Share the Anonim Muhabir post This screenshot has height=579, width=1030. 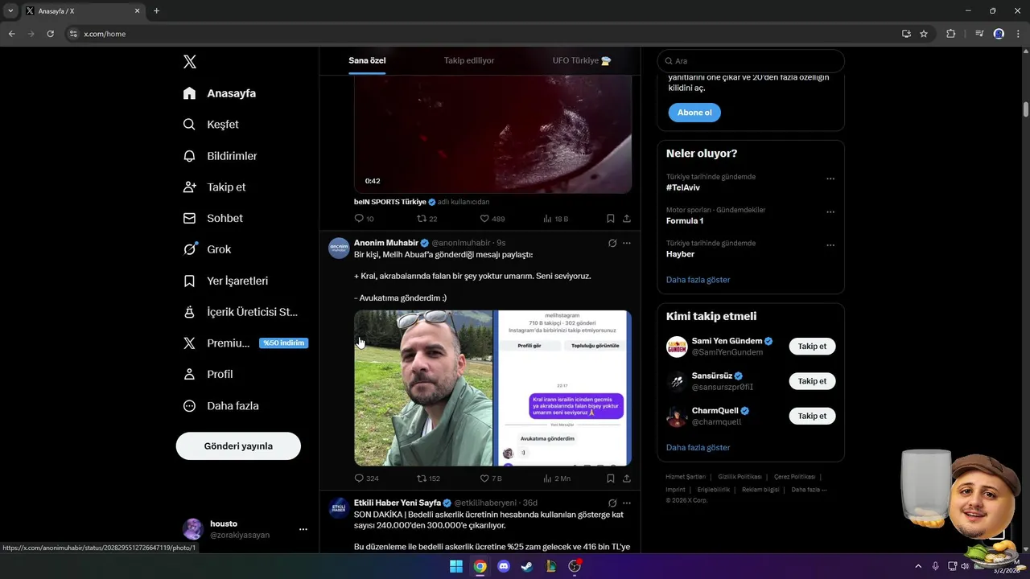(x=627, y=478)
